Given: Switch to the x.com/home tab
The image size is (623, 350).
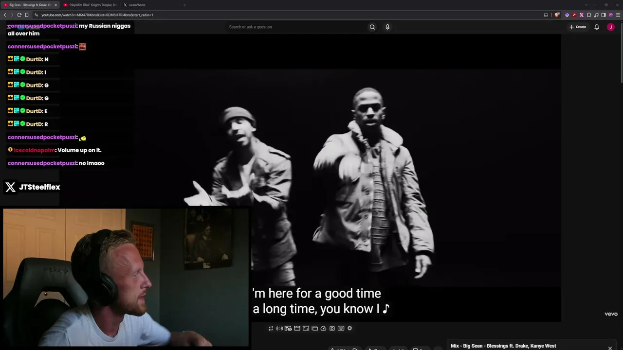Looking at the screenshot, I should [150, 5].
